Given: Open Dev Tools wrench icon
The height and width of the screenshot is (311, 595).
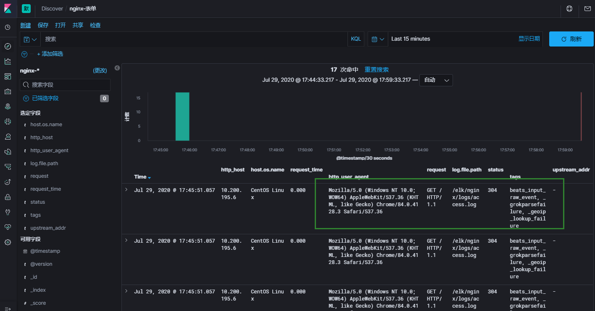Looking at the screenshot, I should tap(8, 212).
